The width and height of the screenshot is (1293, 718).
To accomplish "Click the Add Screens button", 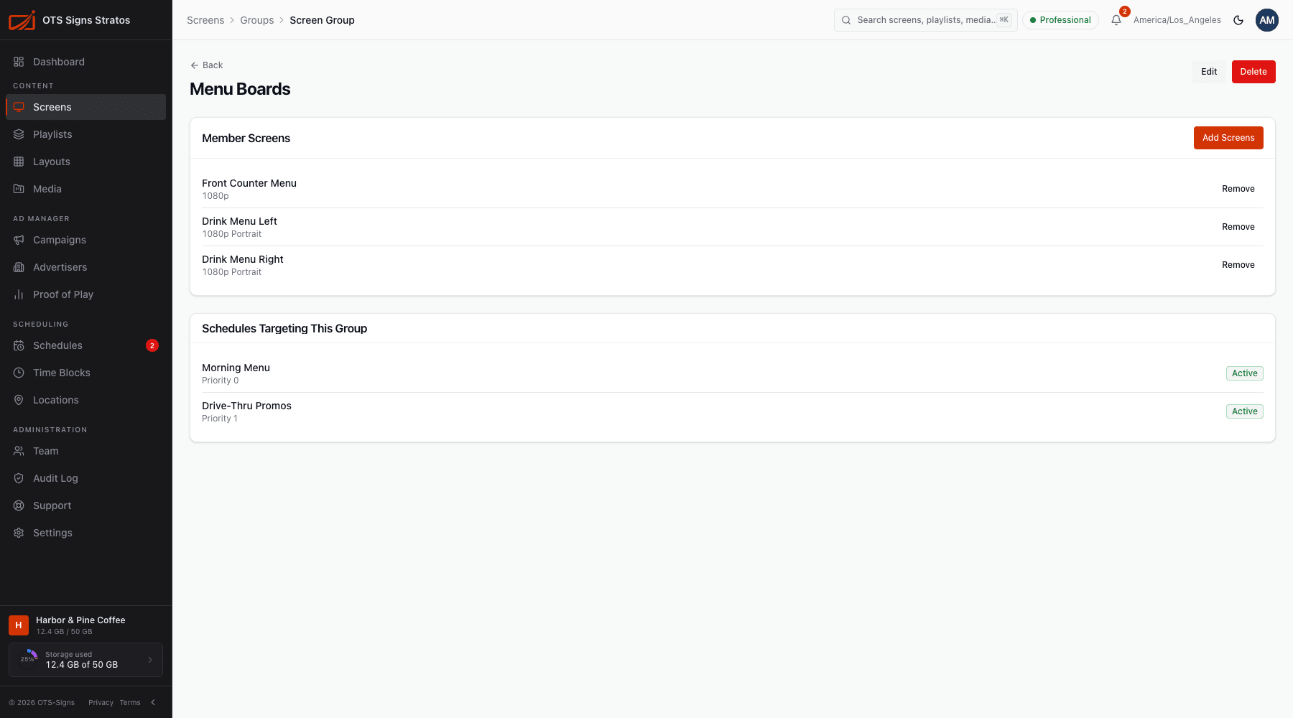I will [x=1228, y=138].
